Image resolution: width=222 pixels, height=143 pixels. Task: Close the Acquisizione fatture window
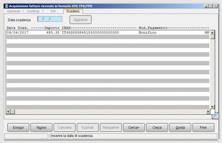pos(216,6)
